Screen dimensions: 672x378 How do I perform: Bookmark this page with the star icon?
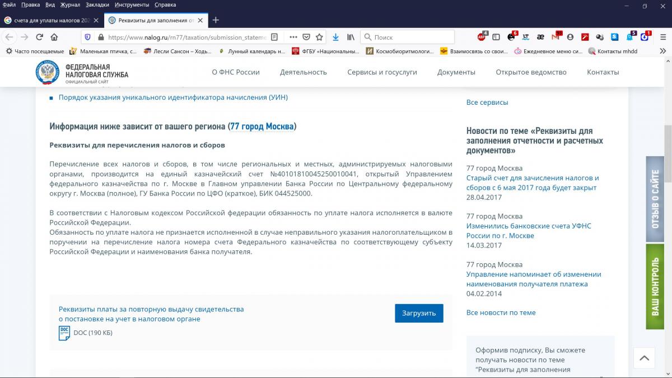(x=319, y=37)
